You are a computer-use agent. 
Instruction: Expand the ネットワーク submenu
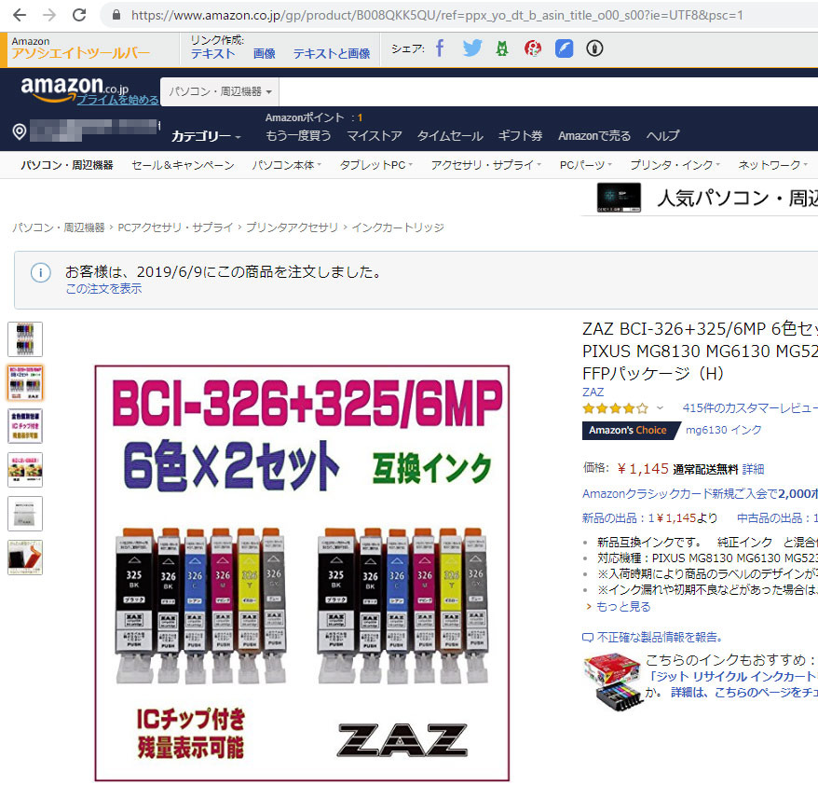pyautogui.click(x=772, y=165)
